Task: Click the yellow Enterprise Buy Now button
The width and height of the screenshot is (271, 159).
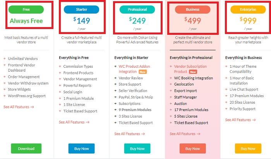Action: coord(248,149)
